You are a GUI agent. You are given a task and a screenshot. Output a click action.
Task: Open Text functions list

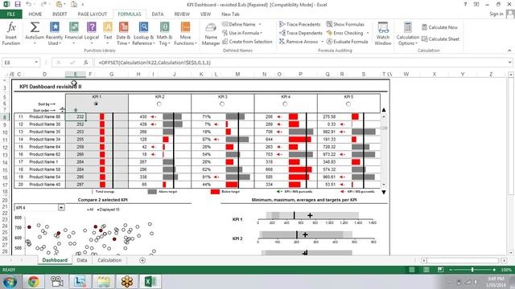[x=108, y=34]
